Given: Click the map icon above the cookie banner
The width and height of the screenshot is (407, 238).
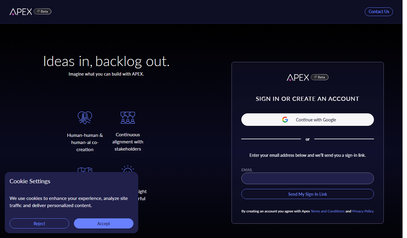Looking at the screenshot, I should point(85,170).
